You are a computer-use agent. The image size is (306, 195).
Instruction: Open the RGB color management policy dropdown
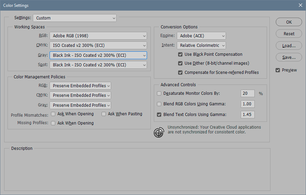[x=80, y=86]
